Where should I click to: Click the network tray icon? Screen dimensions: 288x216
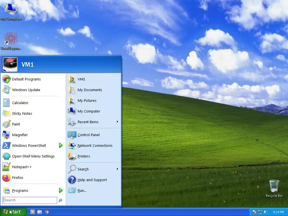coord(260,212)
